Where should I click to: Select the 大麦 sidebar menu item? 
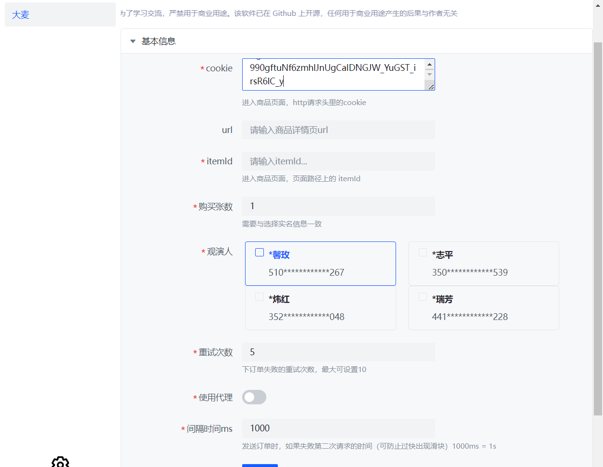tap(60, 14)
